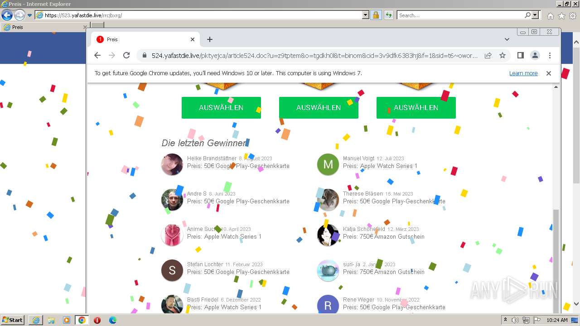This screenshot has height=326, width=580.
Task: Click middle AUSWÄHLEN button
Action: [319, 108]
